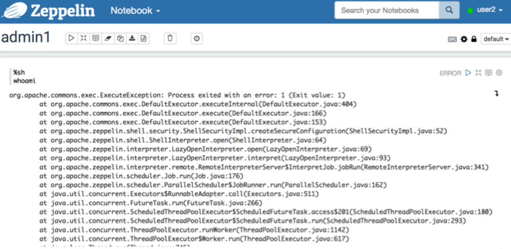Screen dimensions: 511x249
Task: Open the Notebook dropdown menu
Action: (x=135, y=10)
